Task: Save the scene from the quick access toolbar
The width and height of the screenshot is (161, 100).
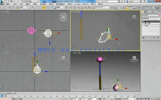Action: (x=12, y=1)
